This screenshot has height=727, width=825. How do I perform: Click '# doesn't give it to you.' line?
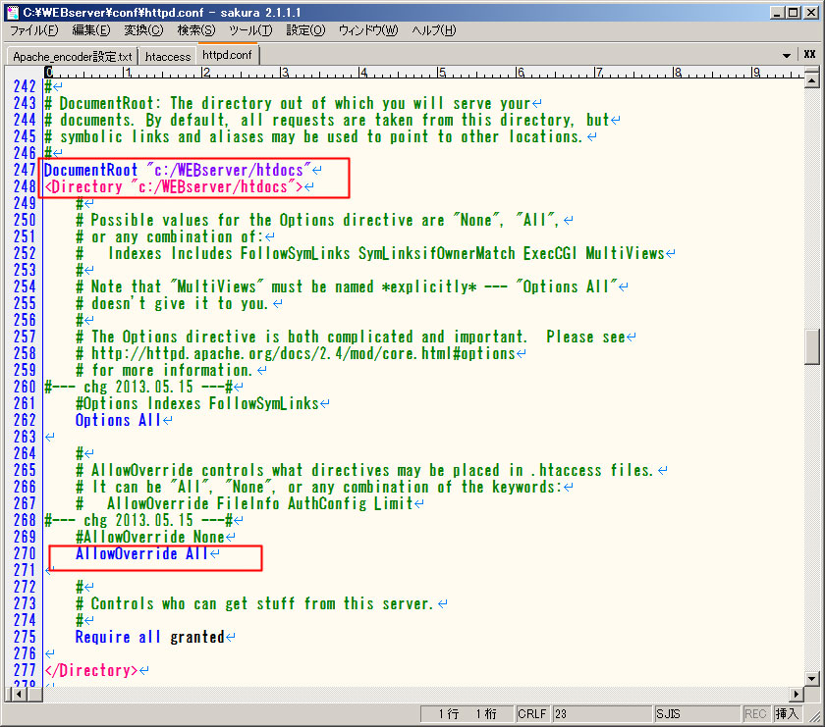tap(172, 303)
